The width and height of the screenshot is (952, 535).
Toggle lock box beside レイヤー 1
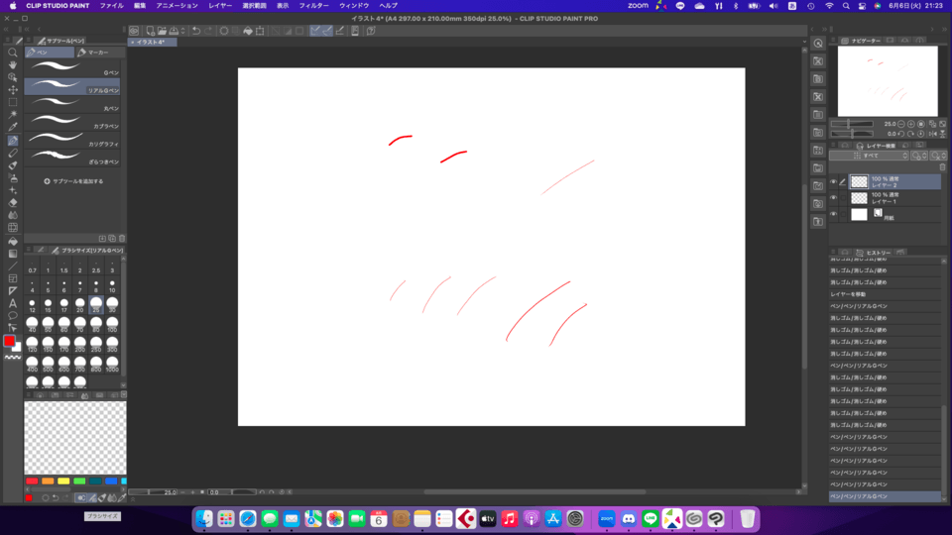843,198
